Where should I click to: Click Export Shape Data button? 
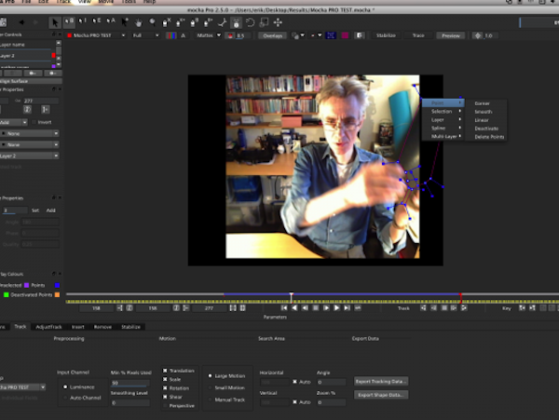[x=382, y=395]
